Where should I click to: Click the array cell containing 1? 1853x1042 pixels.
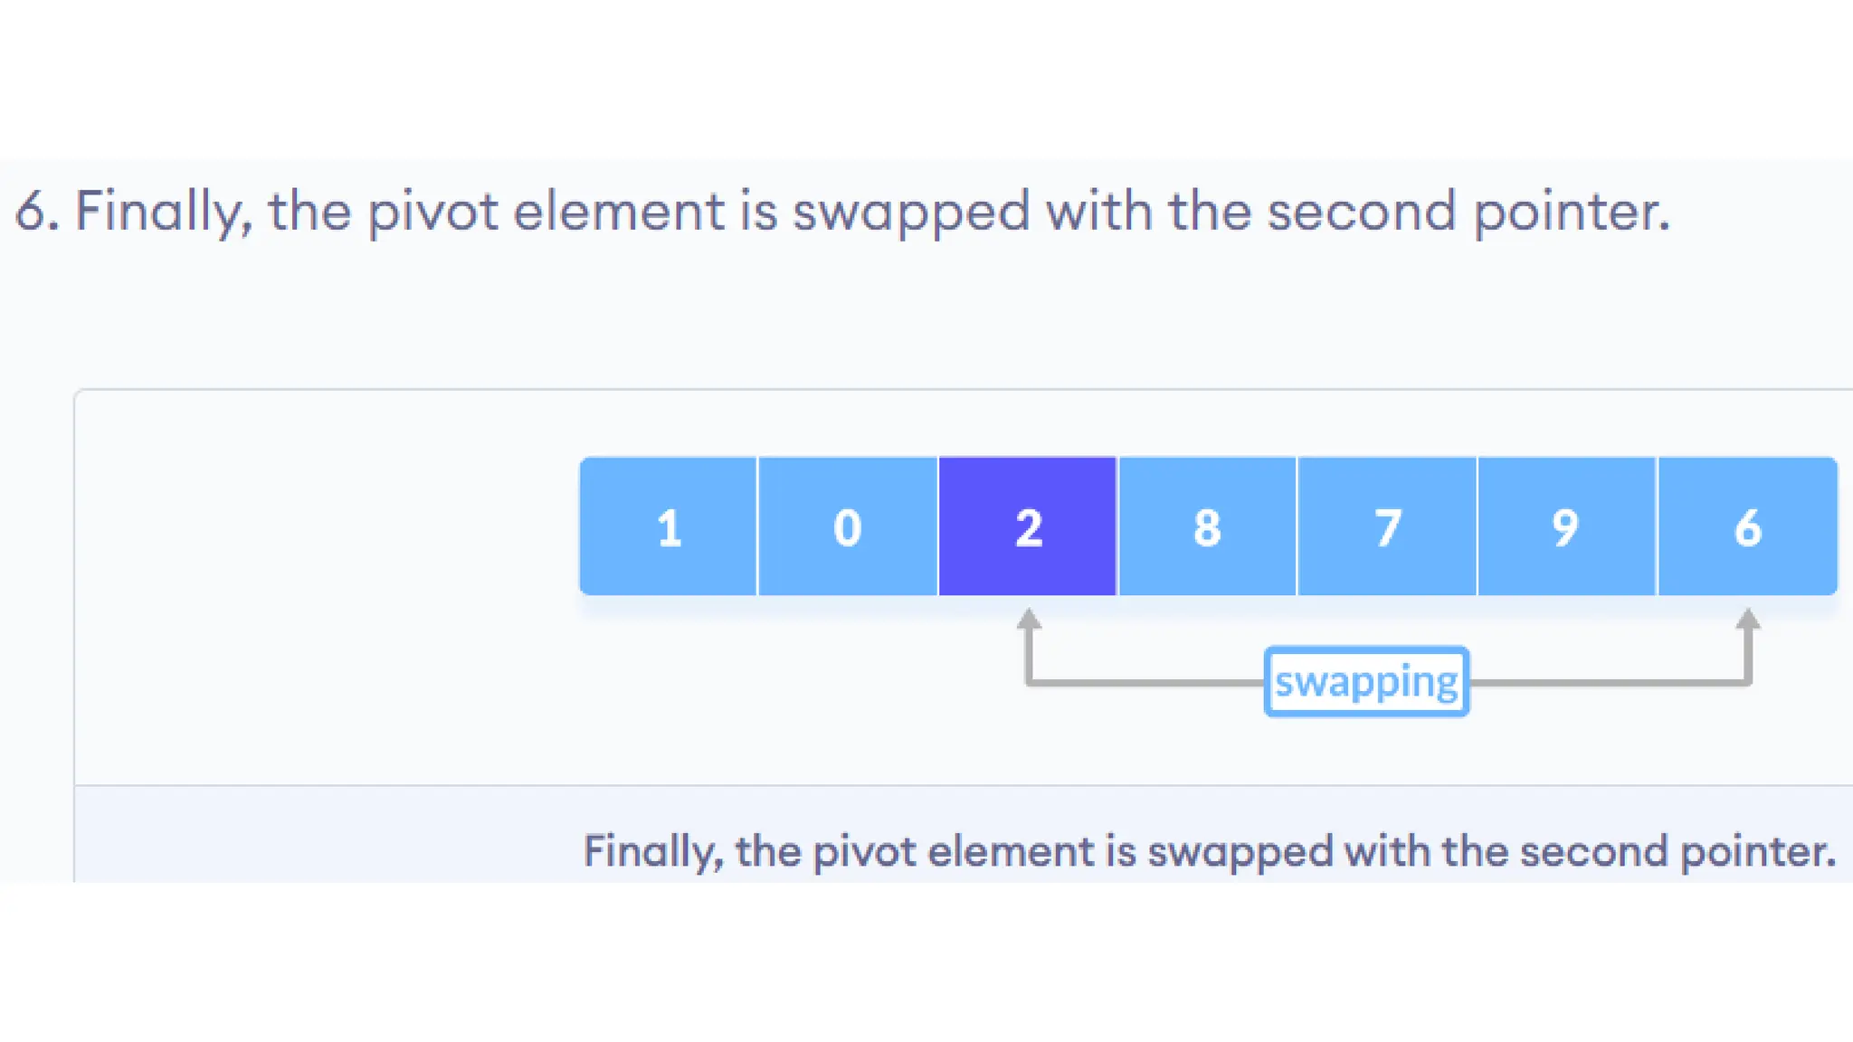click(669, 526)
